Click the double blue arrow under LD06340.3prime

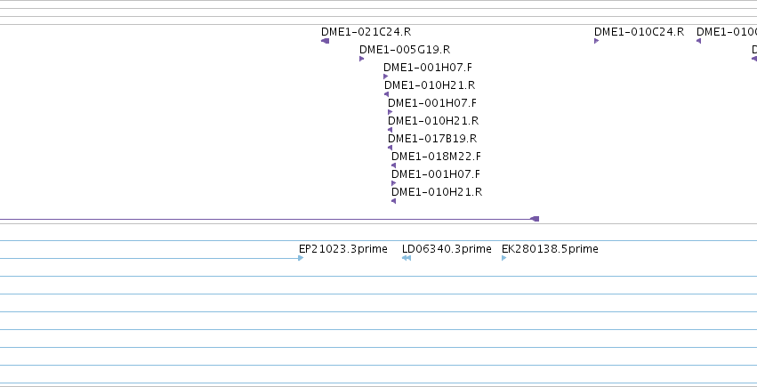click(407, 258)
